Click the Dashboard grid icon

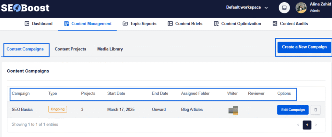click(27, 24)
